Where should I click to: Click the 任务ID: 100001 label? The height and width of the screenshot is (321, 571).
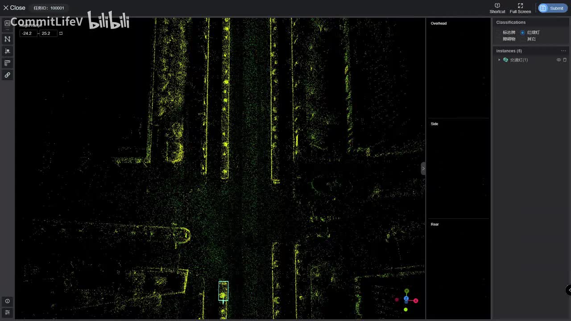coord(49,8)
